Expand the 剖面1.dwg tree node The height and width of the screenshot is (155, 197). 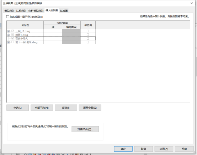9,35
